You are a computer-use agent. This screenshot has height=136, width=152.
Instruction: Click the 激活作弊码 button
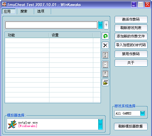(131, 19)
